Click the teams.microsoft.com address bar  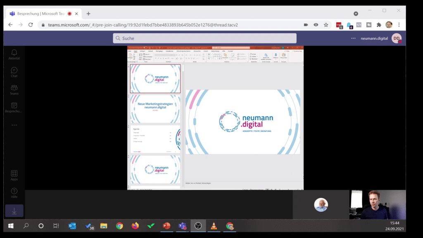143,25
